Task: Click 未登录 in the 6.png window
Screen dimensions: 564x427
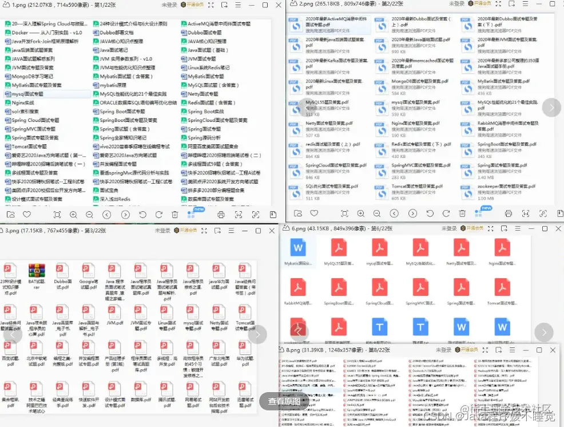Action: coord(449,228)
